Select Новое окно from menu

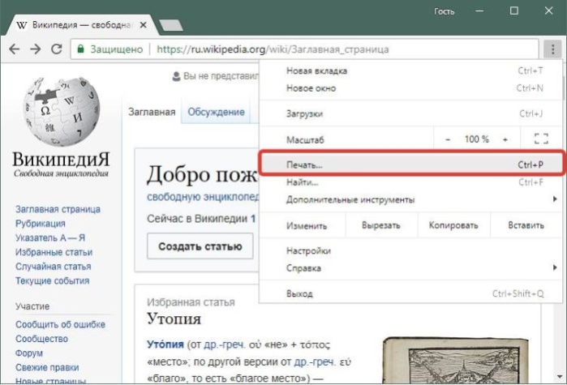pyautogui.click(x=411, y=88)
